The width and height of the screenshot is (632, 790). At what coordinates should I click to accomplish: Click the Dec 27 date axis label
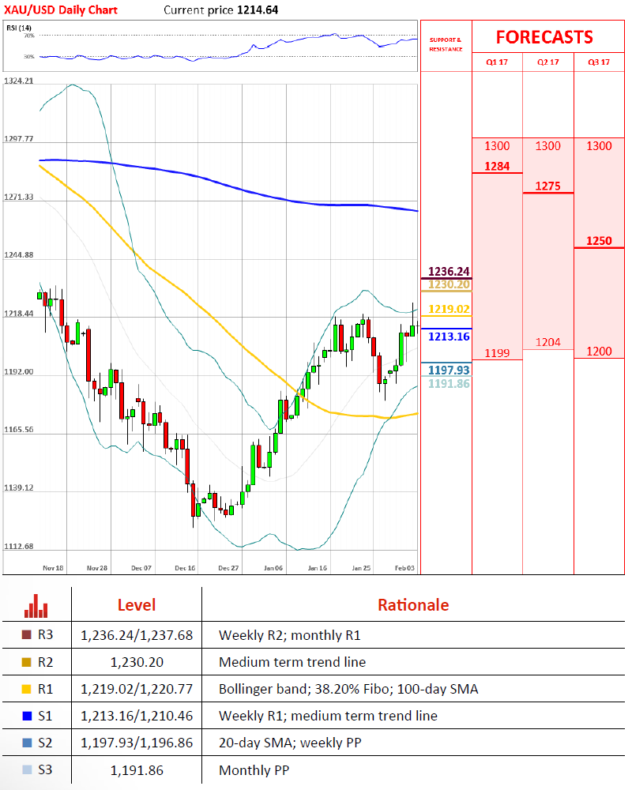pyautogui.click(x=228, y=568)
